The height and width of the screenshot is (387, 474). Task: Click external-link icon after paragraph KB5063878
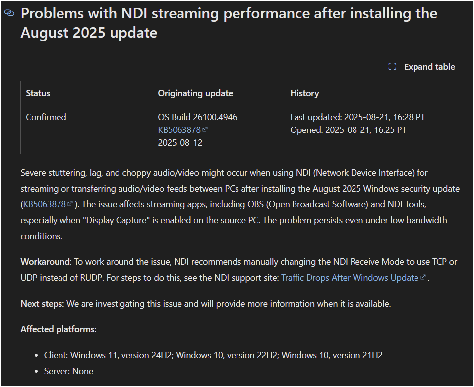coord(70,204)
